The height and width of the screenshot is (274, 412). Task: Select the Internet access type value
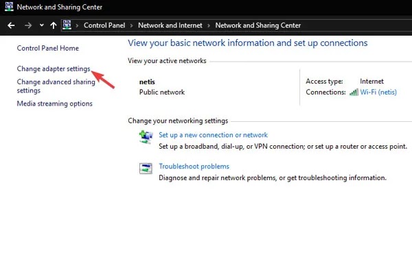(371, 82)
